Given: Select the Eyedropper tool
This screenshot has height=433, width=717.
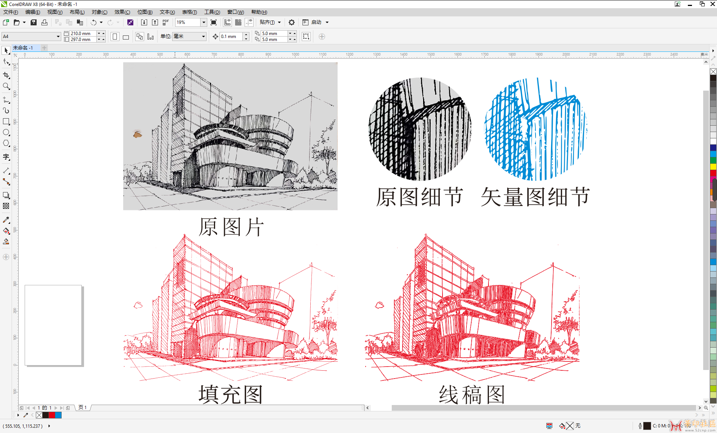Looking at the screenshot, I should click(6, 220).
